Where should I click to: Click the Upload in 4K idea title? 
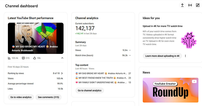162,26
